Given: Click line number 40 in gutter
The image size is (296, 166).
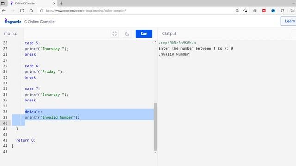Looking at the screenshot, I should tap(5, 123).
